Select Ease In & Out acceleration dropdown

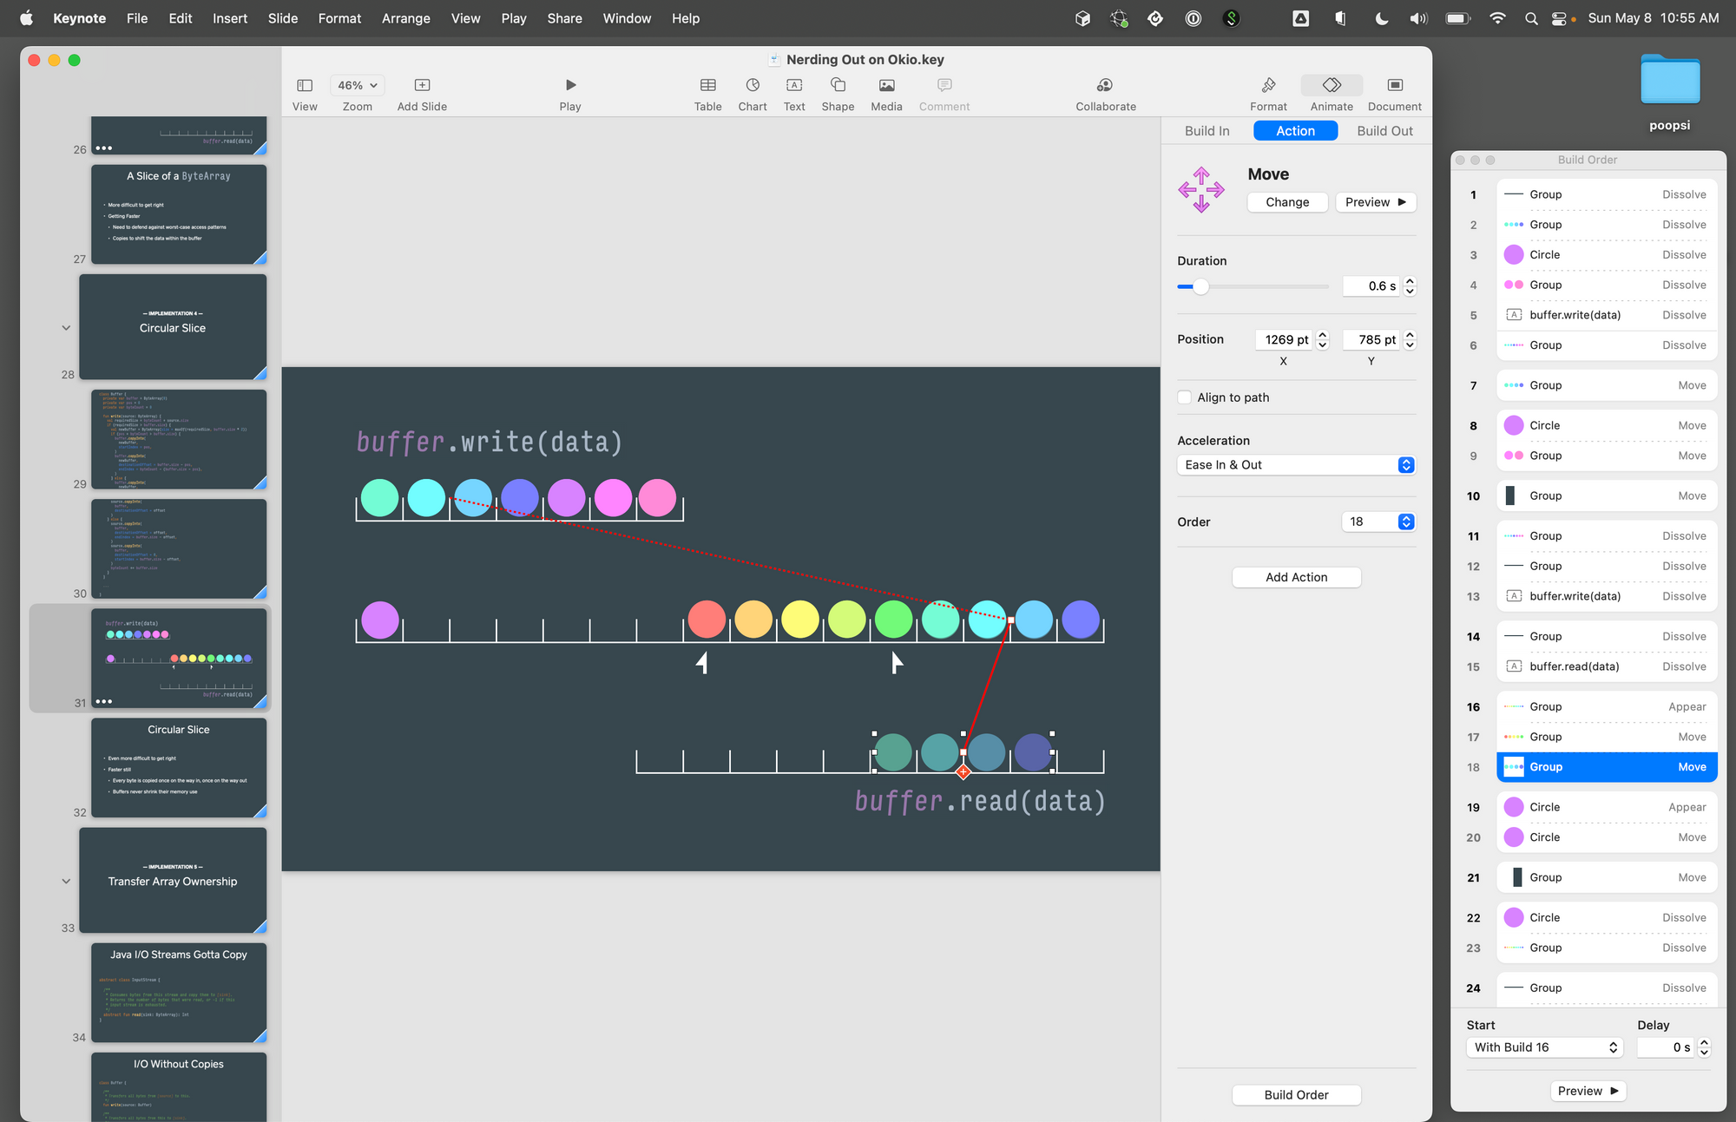1294,464
